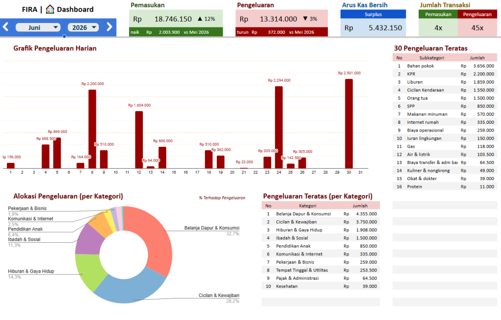Click the day 24 bar Rp 2.294.000
Screen dimensions: 501x320
[x=278, y=127]
